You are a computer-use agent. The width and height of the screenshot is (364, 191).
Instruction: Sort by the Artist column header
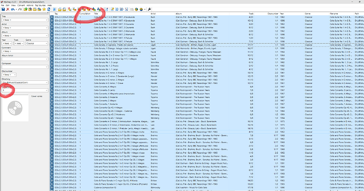[153, 14]
